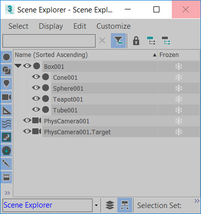Open the Scene Explorer dropdown arrow
This screenshot has width=201, height=214.
tap(96, 206)
